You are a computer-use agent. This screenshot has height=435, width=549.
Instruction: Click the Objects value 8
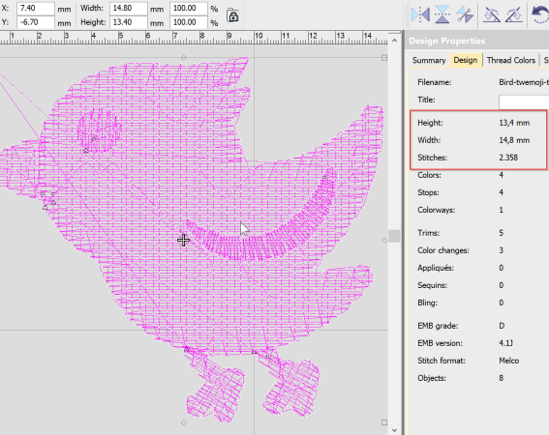point(502,378)
